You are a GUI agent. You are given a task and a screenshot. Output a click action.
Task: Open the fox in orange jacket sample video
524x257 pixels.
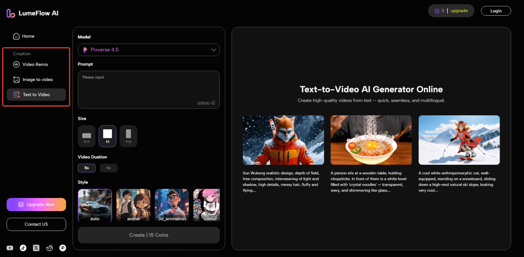(284, 140)
